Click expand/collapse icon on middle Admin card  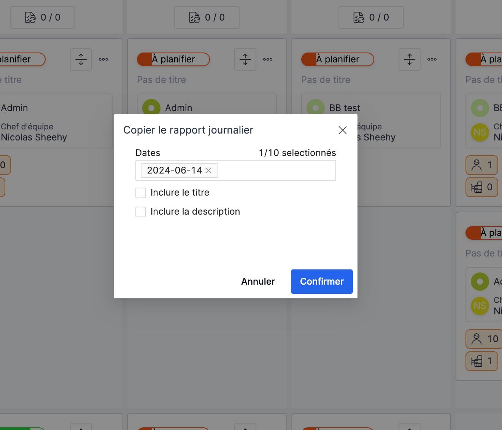click(x=245, y=59)
